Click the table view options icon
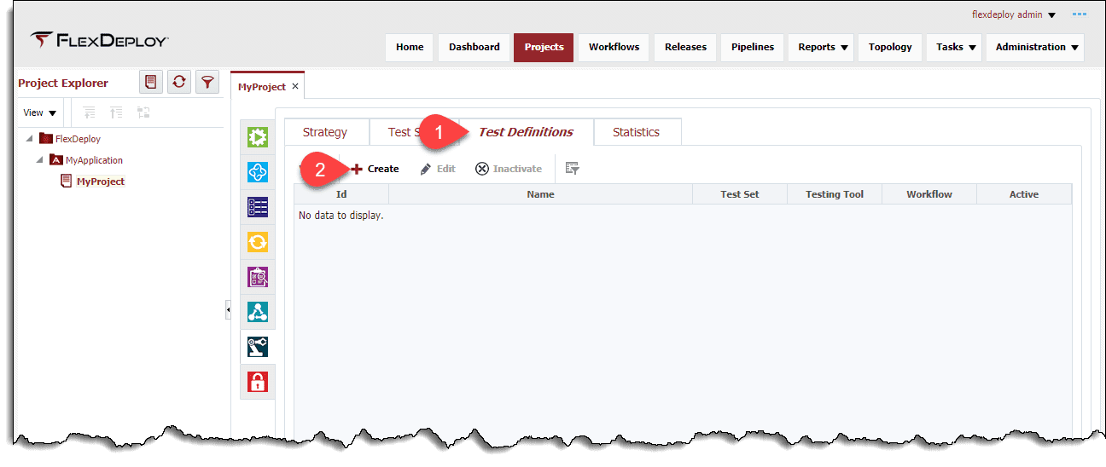This screenshot has width=1106, height=467. [573, 169]
